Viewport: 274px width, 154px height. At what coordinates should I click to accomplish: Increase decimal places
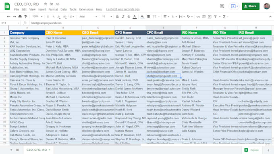point(64,17)
